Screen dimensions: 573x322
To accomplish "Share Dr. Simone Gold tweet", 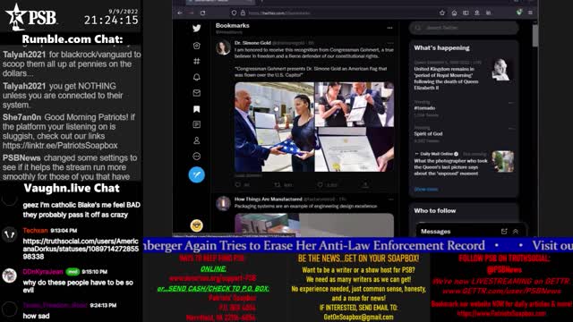I will coord(364,185).
